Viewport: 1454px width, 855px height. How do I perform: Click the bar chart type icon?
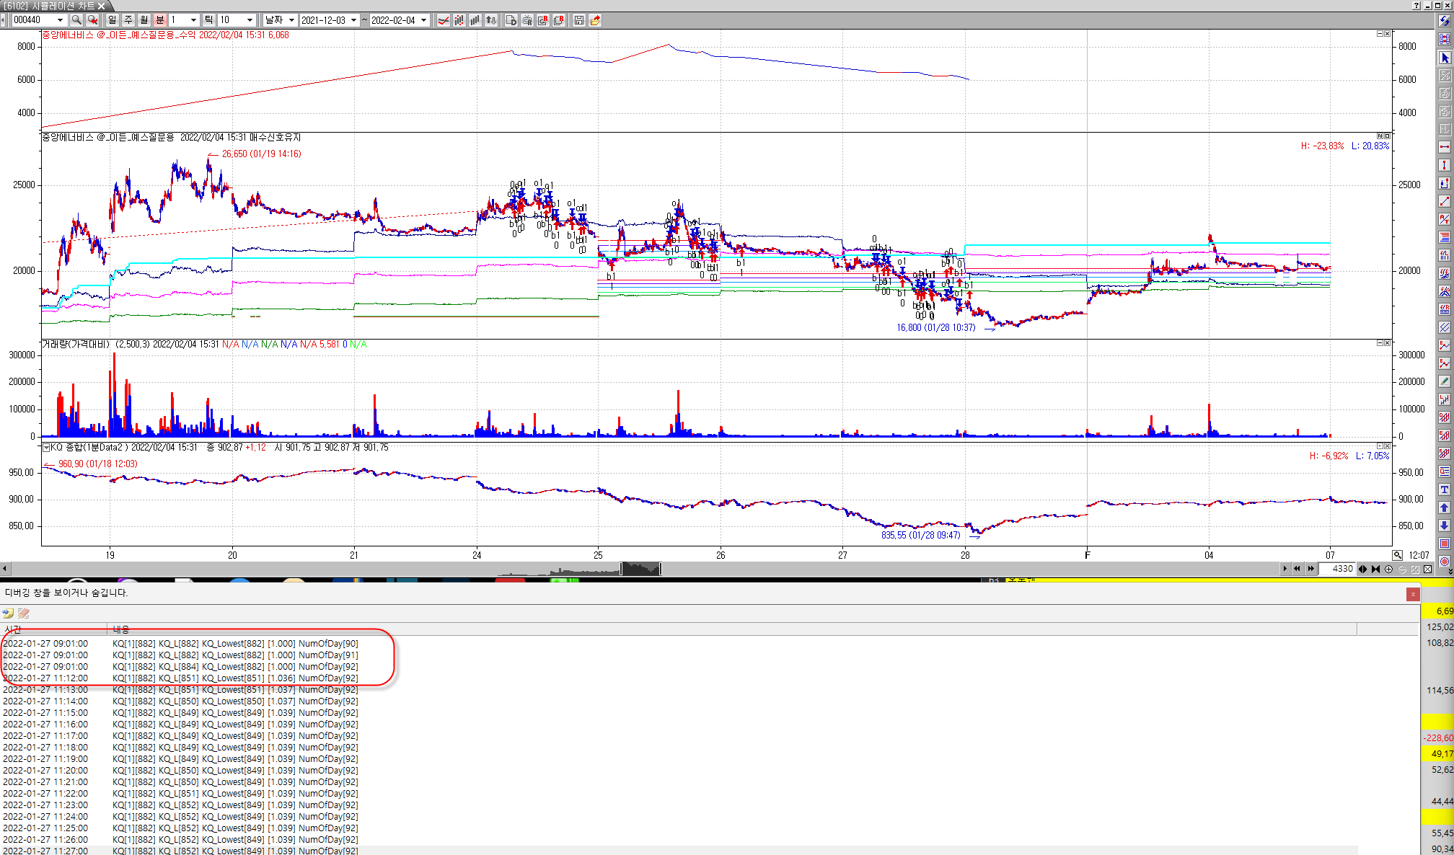point(475,20)
